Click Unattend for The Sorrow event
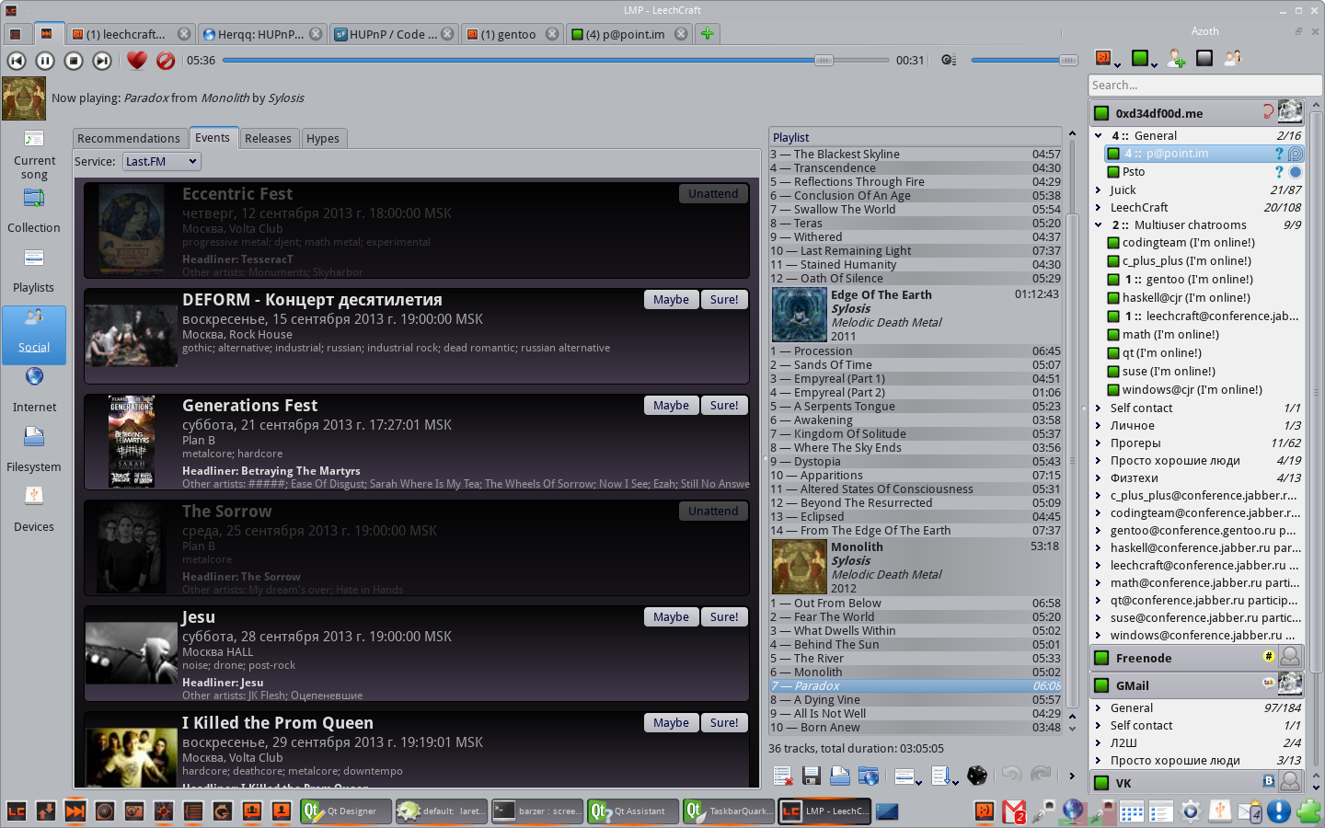Screen dimensions: 1325x828 pos(713,512)
